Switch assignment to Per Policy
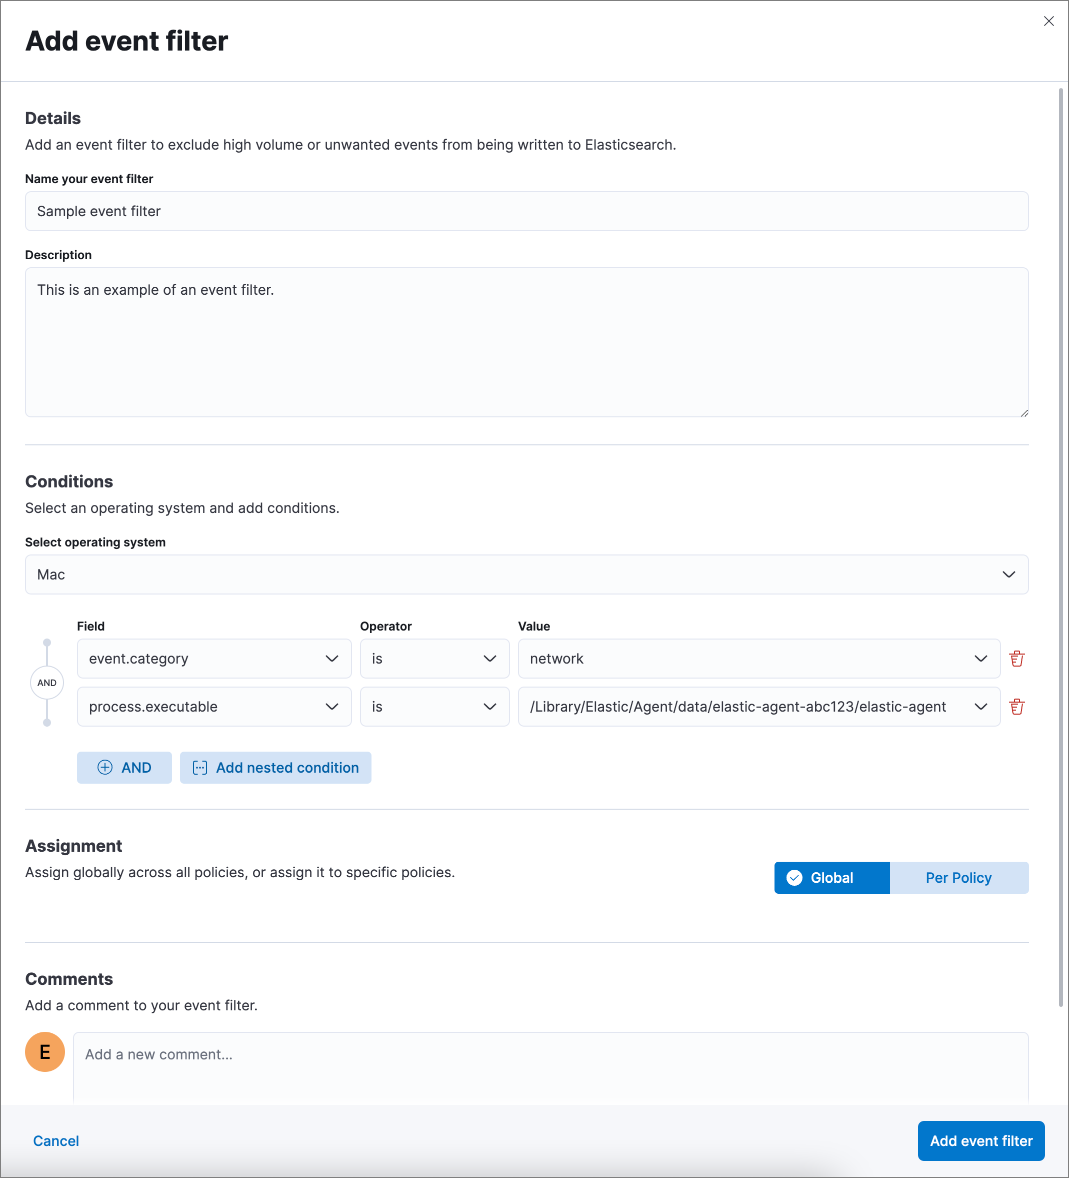Screen dimensions: 1069x1178 click(958, 878)
